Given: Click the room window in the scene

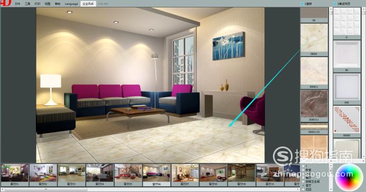Looking at the screenshot, I should [x=183, y=62].
